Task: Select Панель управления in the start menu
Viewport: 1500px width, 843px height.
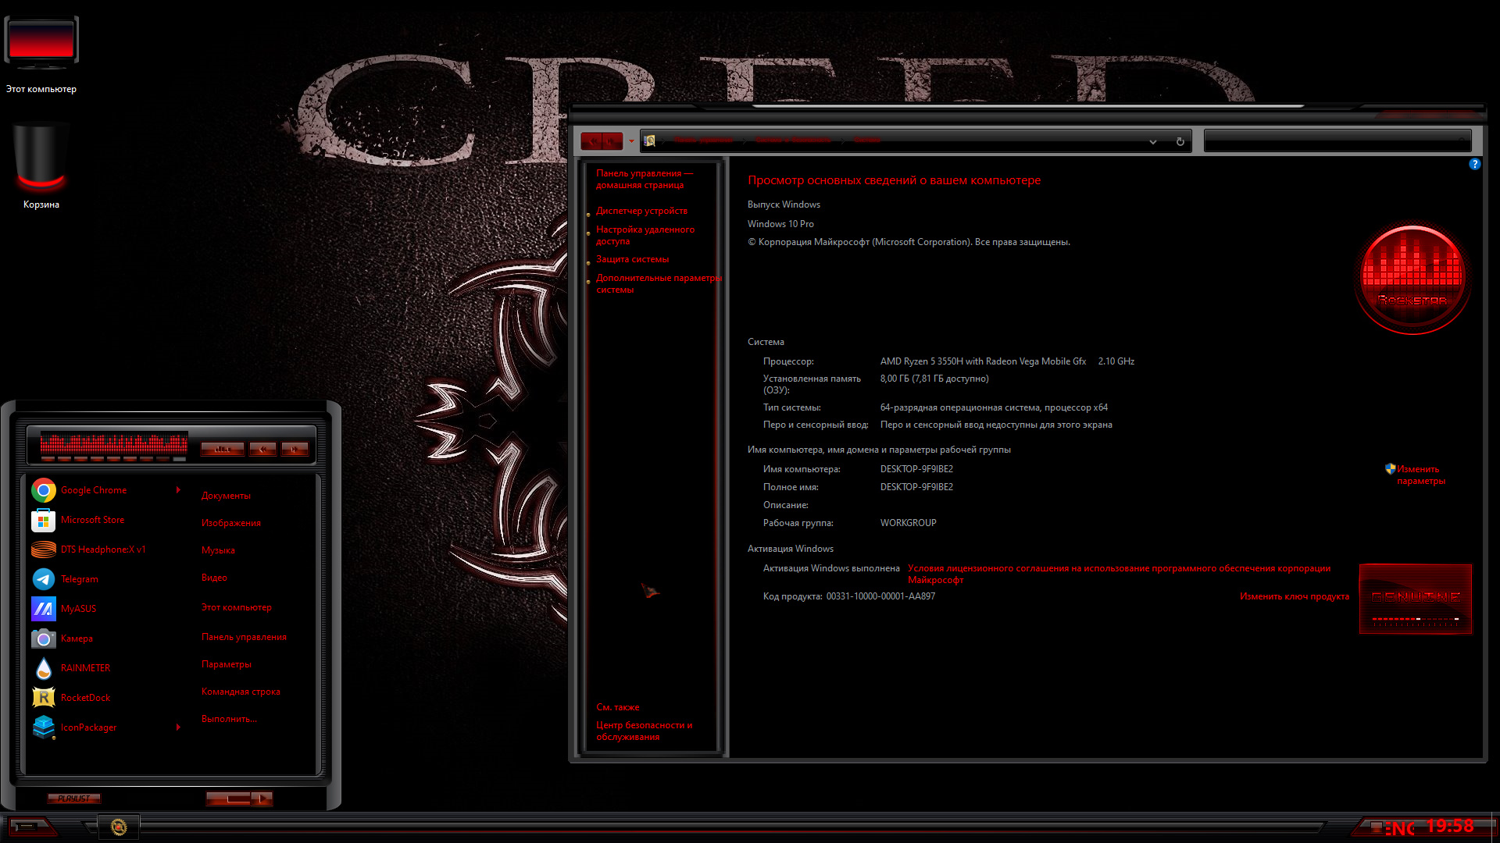Action: 244,637
